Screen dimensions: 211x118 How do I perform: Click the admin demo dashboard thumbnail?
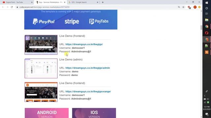coord(41,69)
